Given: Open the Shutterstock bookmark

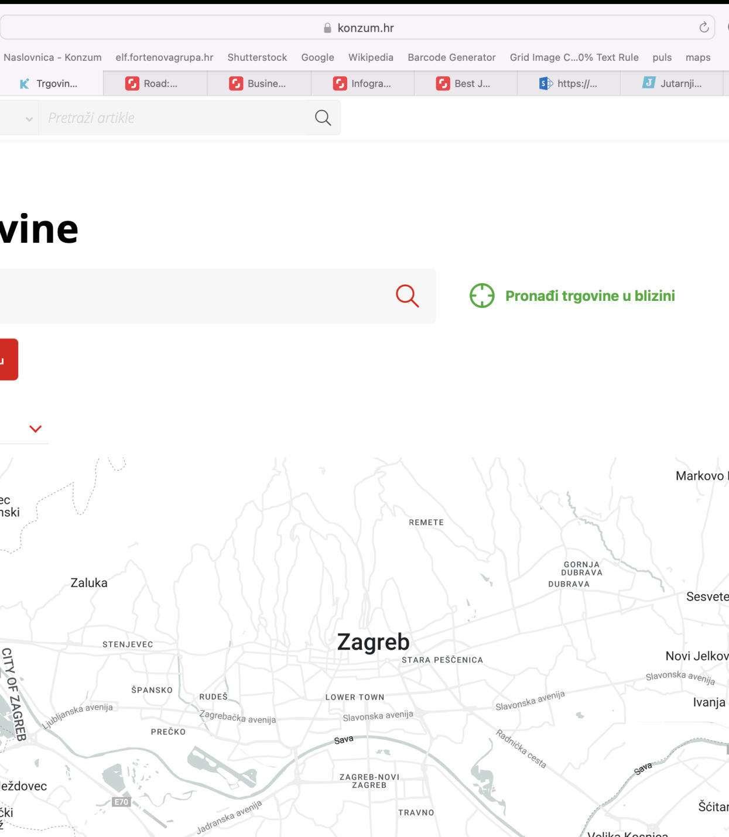Looking at the screenshot, I should click(257, 57).
